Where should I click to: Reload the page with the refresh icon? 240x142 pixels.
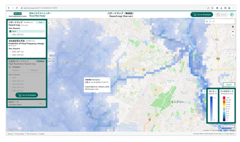point(17,8)
